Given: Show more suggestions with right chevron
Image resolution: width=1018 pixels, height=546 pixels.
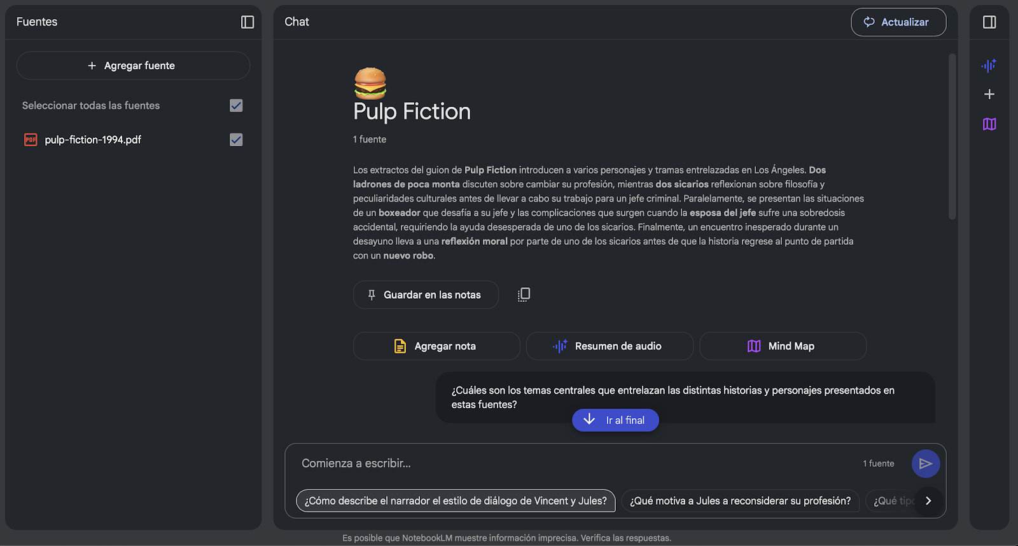Looking at the screenshot, I should point(928,501).
